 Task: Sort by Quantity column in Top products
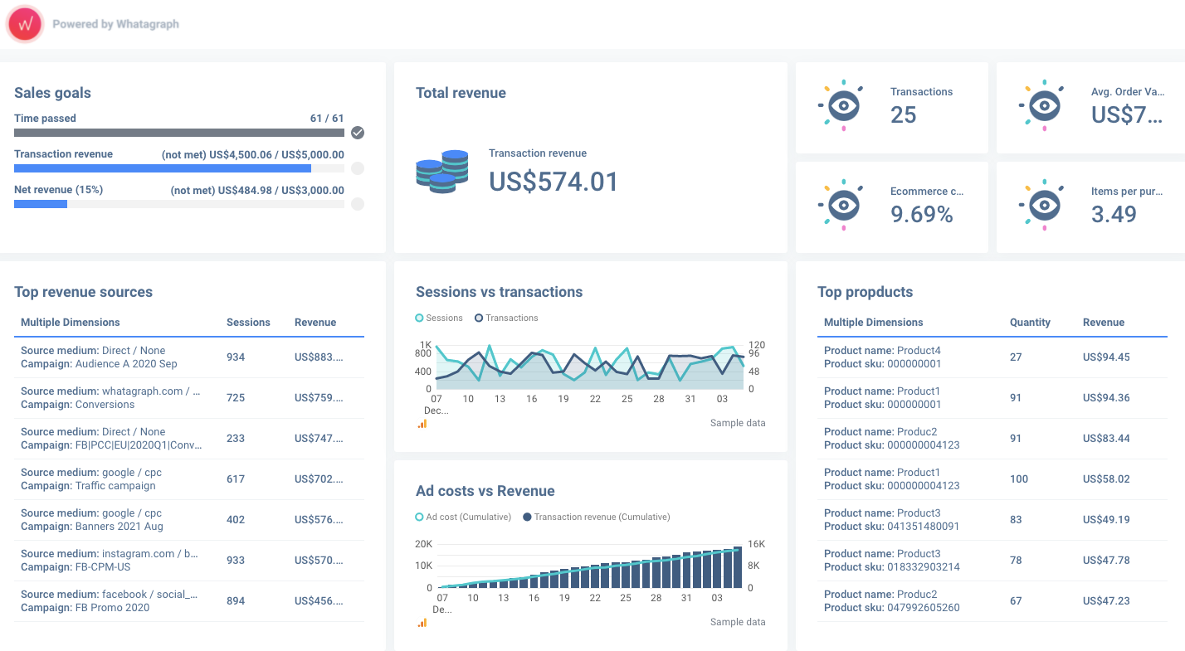(1030, 323)
